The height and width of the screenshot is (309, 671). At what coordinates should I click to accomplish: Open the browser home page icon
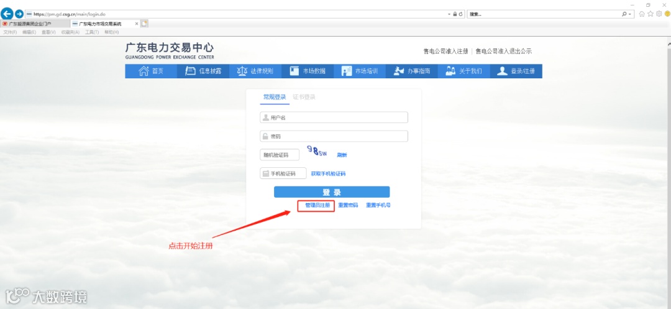point(641,14)
